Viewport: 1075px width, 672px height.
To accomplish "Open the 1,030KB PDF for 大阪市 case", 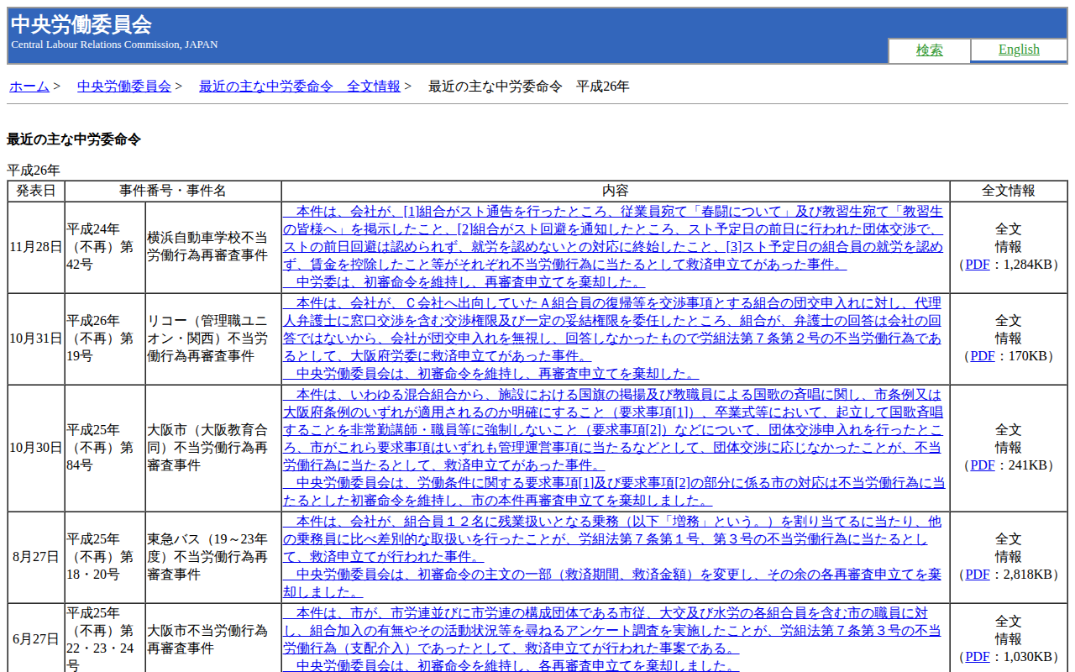I will point(978,657).
